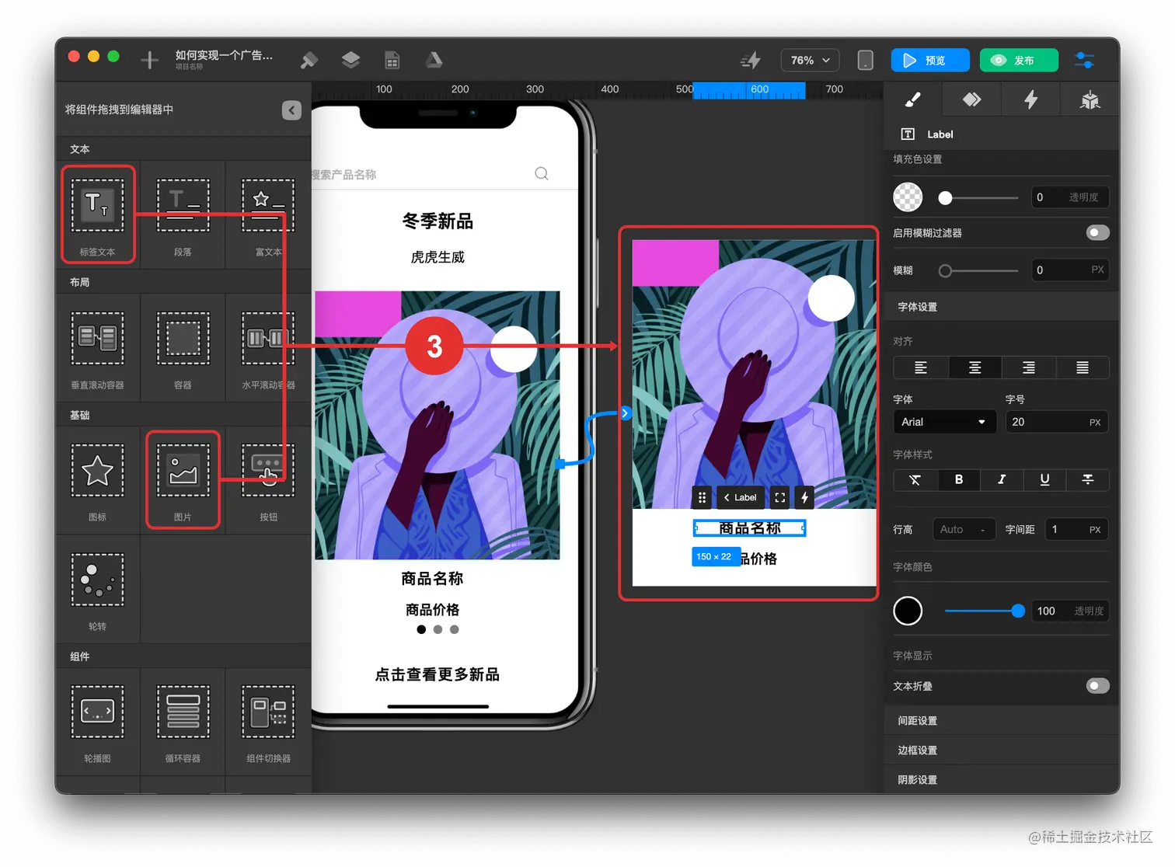This screenshot has height=867, width=1175.
Task: Open the hammer build tool
Action: [309, 60]
